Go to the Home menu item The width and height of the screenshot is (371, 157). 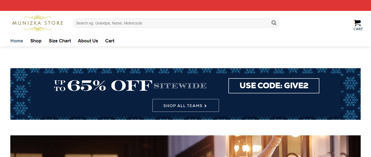point(17,41)
